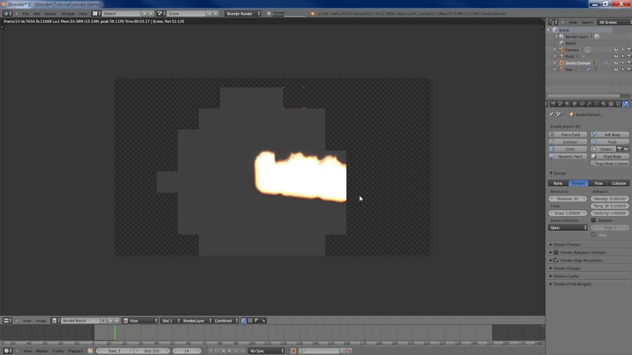Enable Rigid Body physics
632x355 pixels.
(x=610, y=156)
